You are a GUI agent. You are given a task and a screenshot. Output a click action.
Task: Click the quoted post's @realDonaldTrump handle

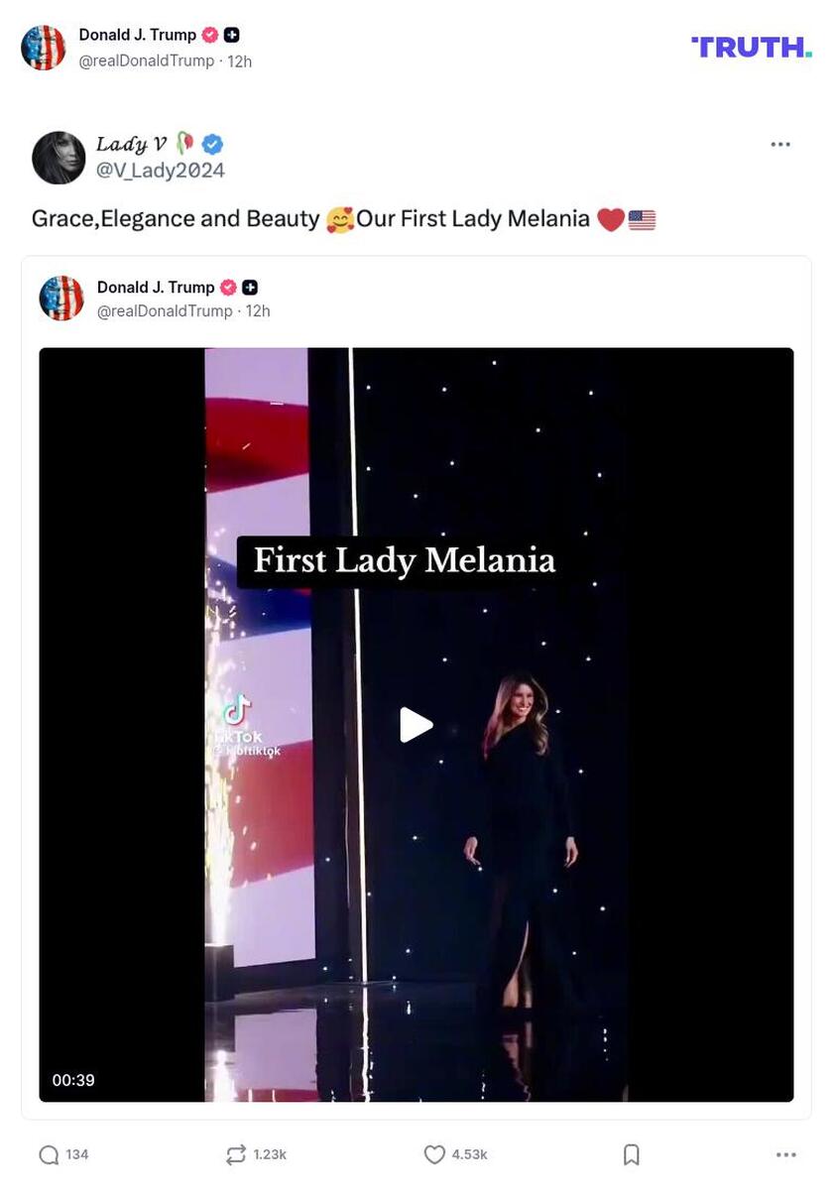click(165, 310)
